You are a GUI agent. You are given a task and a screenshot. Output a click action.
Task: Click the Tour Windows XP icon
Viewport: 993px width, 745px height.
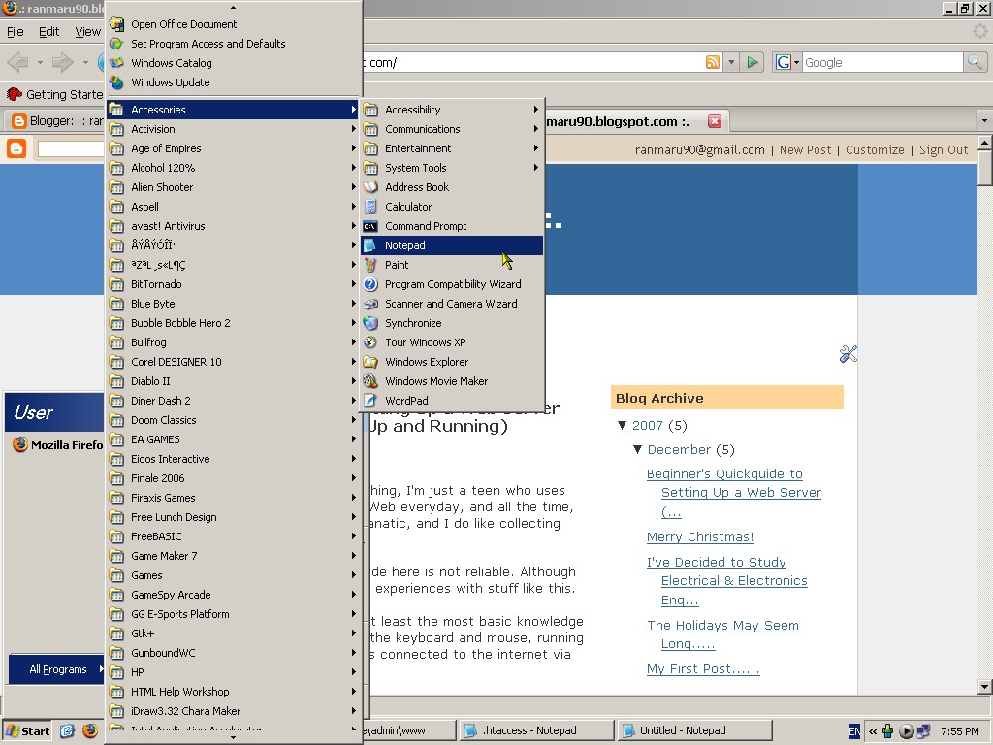point(370,342)
